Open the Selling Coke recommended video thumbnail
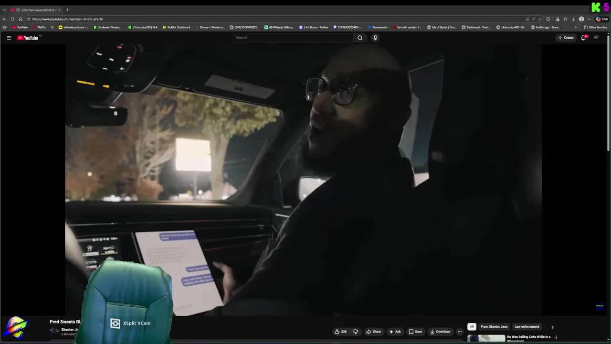Image resolution: width=611 pixels, height=344 pixels. [x=486, y=339]
